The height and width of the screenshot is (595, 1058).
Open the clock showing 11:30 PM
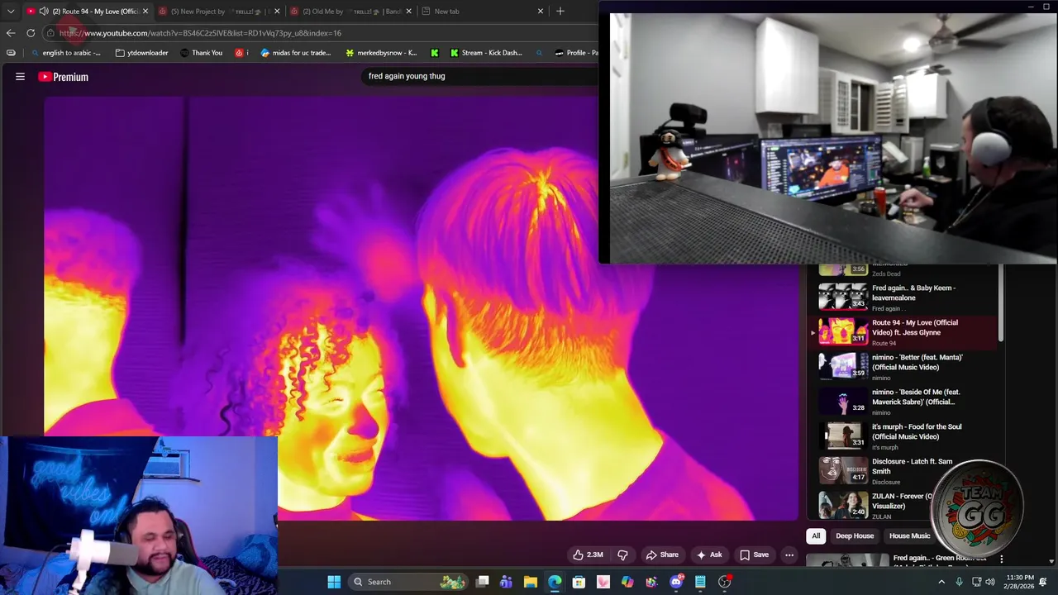coord(1020,582)
